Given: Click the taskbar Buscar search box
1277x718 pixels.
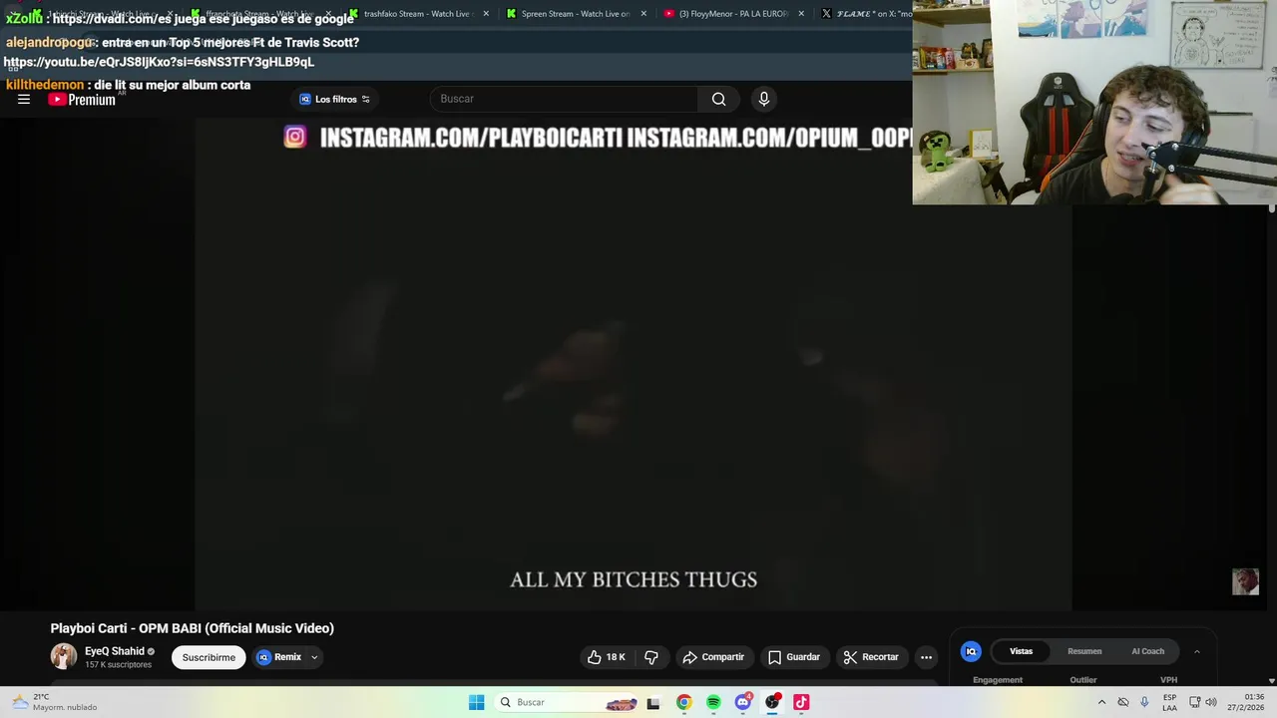Looking at the screenshot, I should [567, 702].
